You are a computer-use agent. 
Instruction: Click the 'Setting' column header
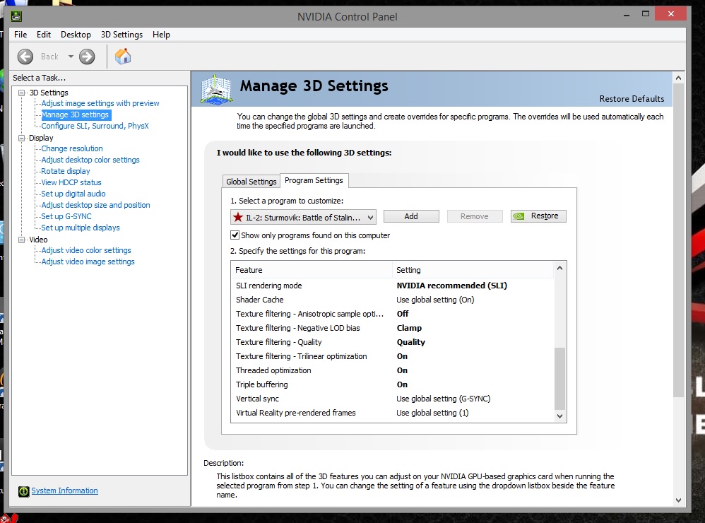[x=473, y=270]
